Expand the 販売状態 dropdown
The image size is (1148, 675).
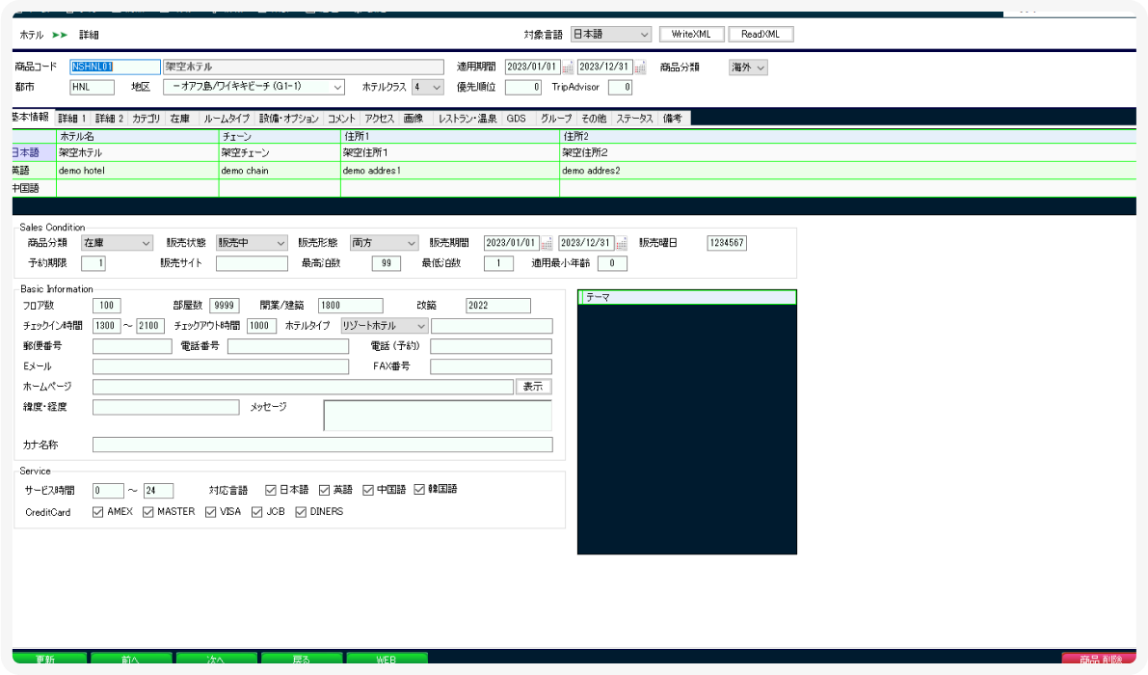[252, 243]
